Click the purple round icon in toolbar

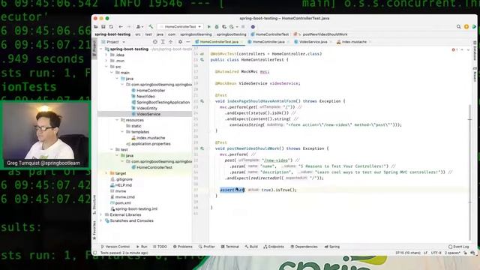click(x=253, y=27)
